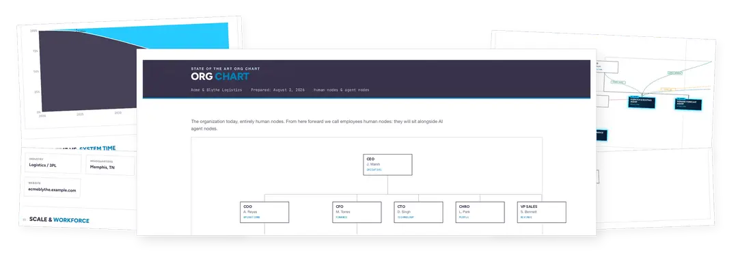Click the Dispatch & Routing Agent node
This screenshot has width=738, height=264.
[641, 102]
